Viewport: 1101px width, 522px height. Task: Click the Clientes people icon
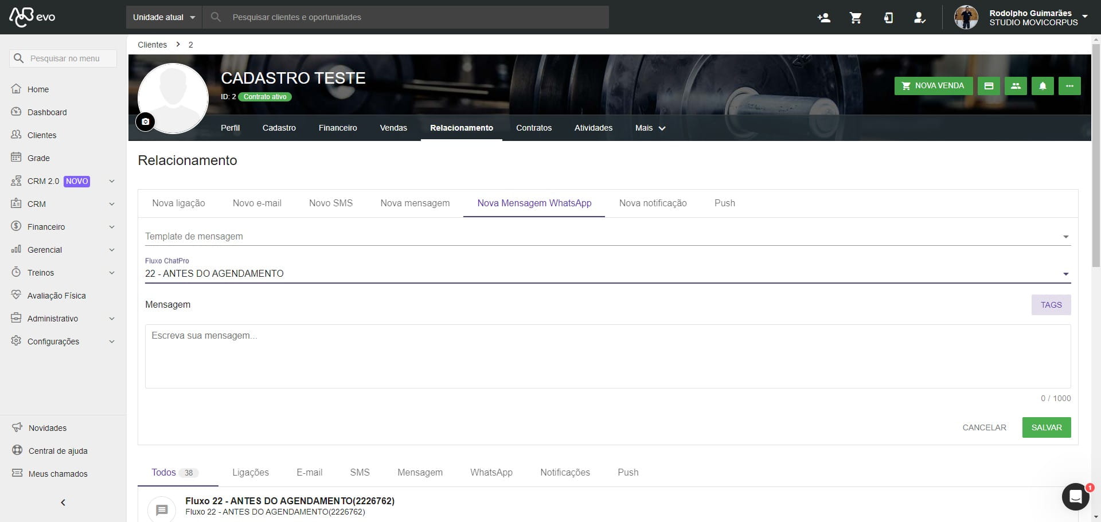click(x=16, y=135)
